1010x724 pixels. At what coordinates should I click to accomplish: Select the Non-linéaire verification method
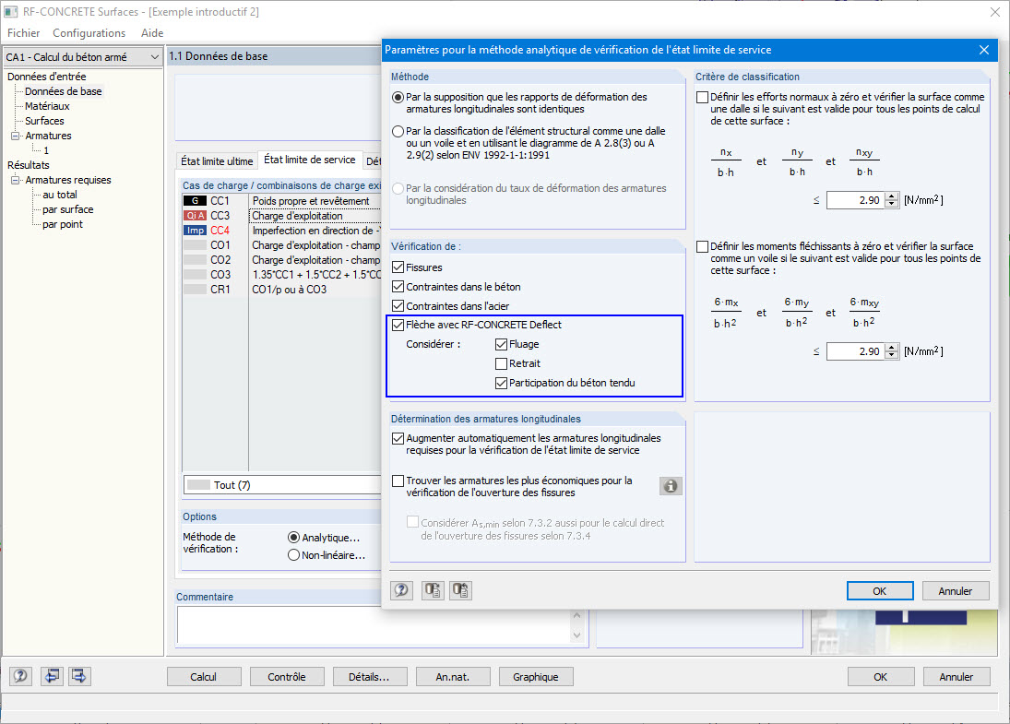(293, 555)
